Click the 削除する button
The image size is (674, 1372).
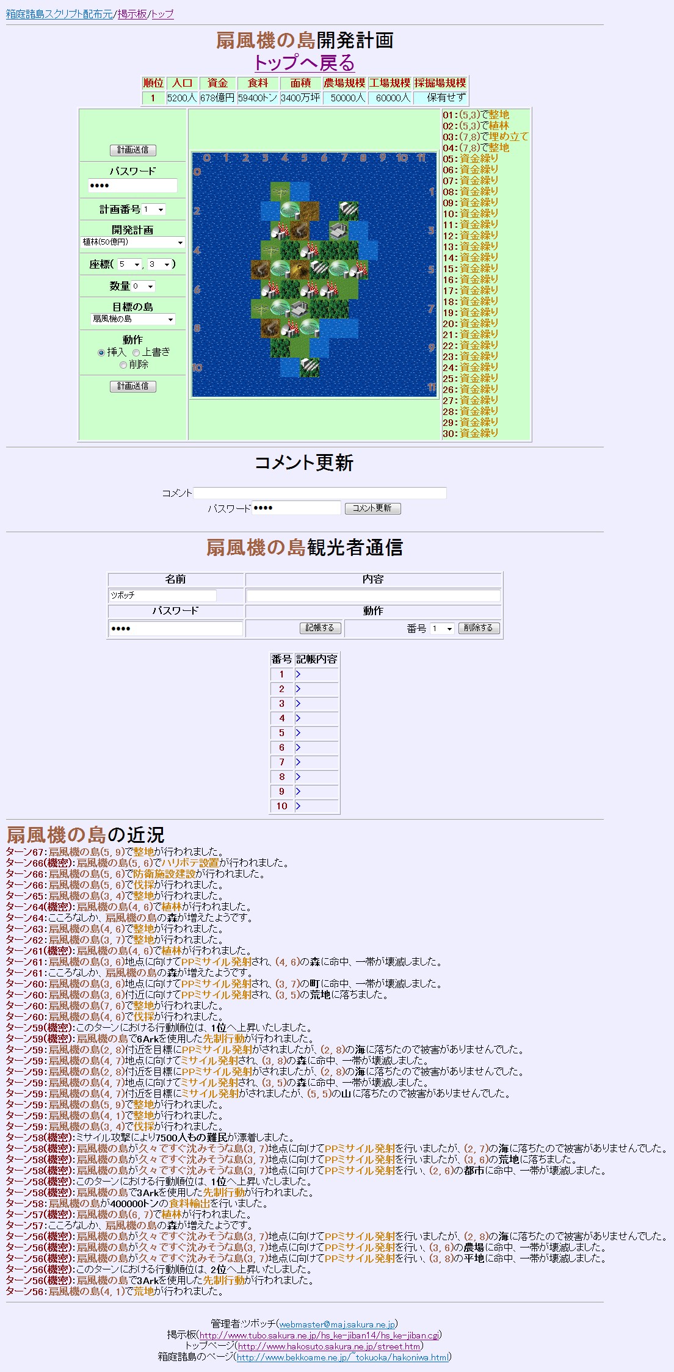click(x=479, y=628)
